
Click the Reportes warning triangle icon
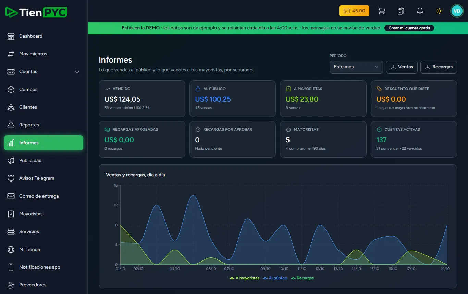[11, 125]
